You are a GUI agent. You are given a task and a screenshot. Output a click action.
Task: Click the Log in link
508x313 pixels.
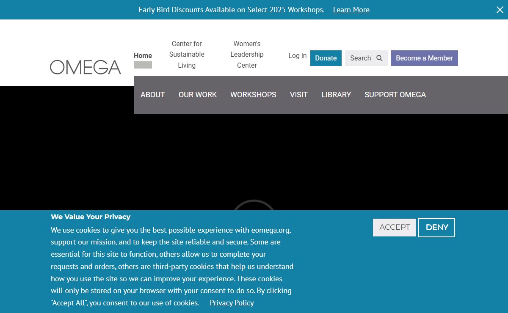[297, 55]
